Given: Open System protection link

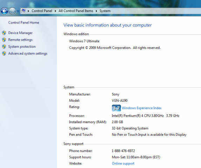Looking at the screenshot, I should [22, 47].
